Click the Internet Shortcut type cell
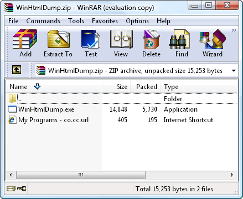 tap(188, 120)
